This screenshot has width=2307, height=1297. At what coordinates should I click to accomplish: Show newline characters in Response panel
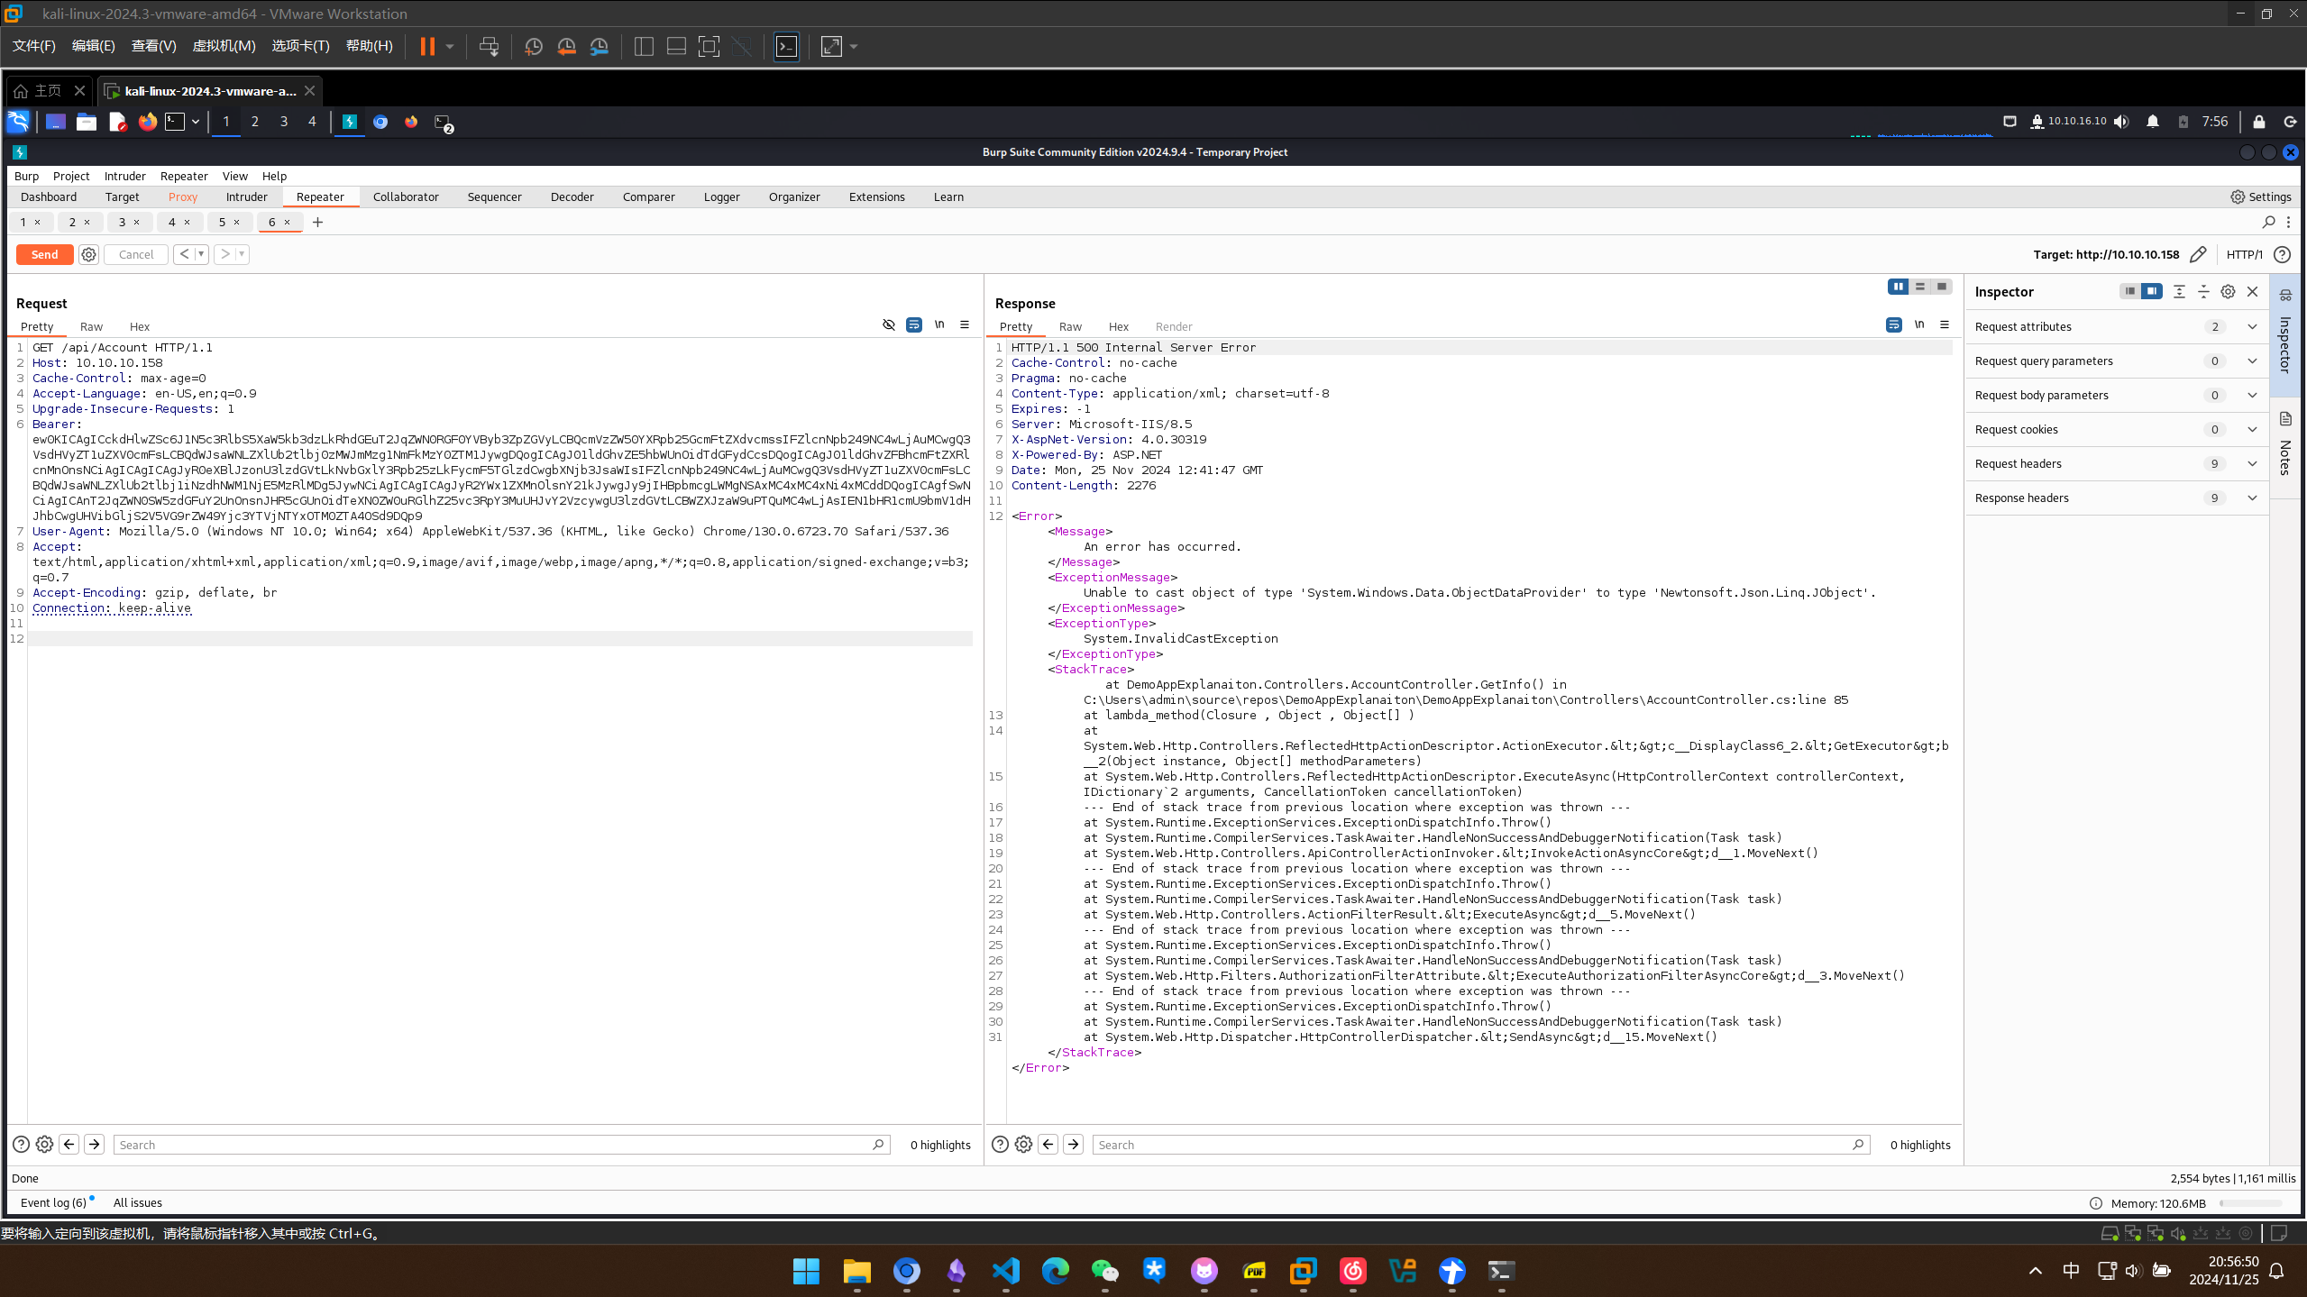click(x=1918, y=324)
